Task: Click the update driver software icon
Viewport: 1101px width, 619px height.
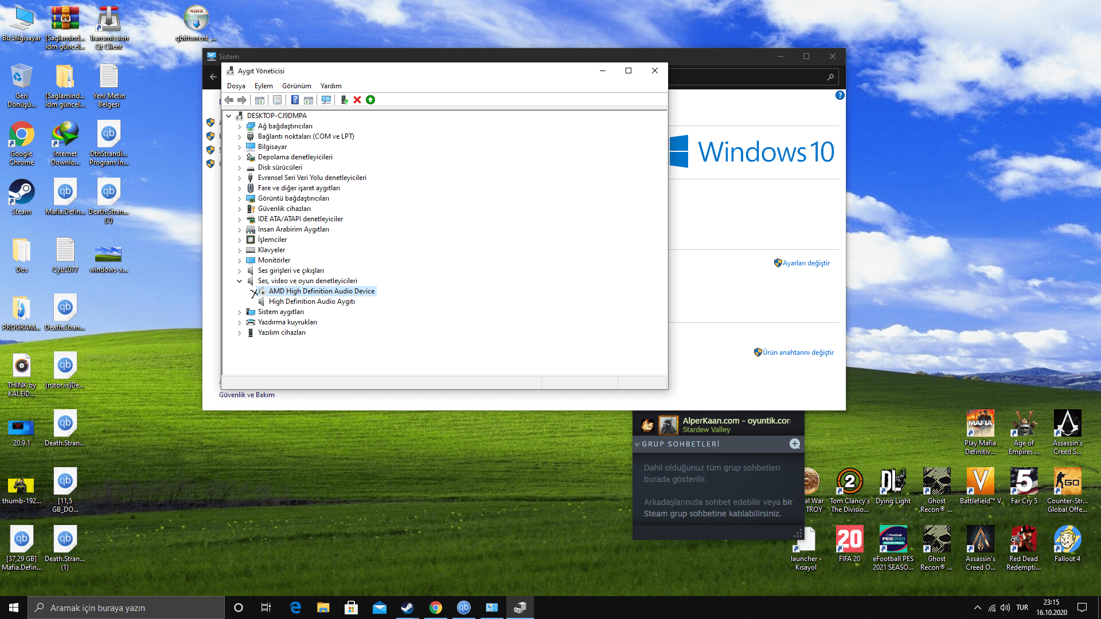Action: (x=344, y=100)
